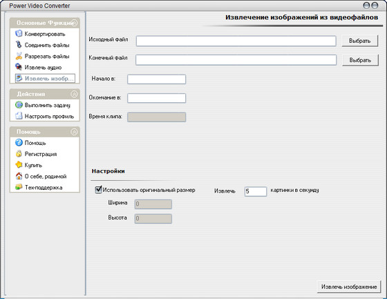Screen dimensions: 387x299
Task: Collapse the Помощь panel chevron
Action: [74, 132]
